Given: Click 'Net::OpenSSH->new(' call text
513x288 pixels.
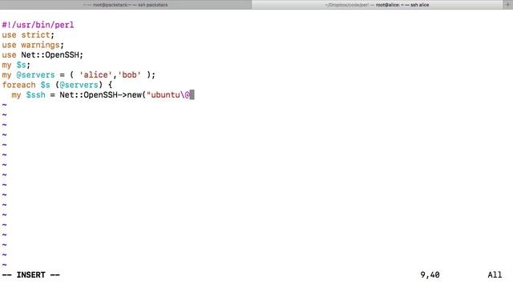Looking at the screenshot, I should [x=103, y=95].
